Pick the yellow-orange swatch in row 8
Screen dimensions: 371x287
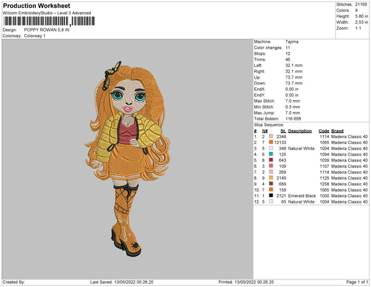(x=271, y=178)
